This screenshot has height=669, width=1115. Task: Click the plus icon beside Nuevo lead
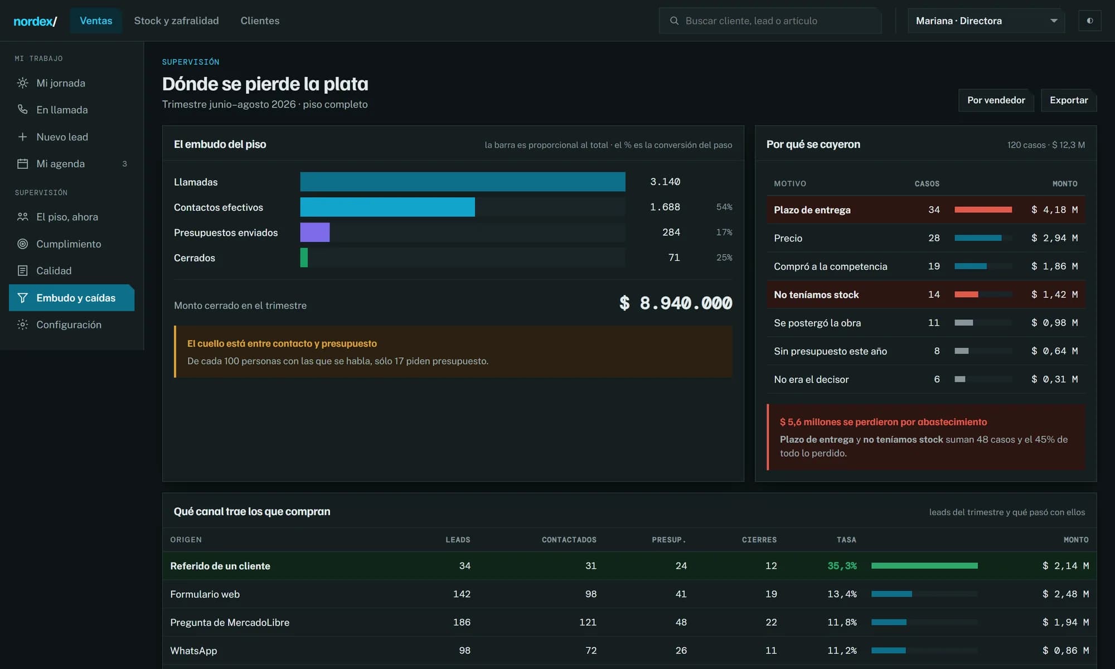(22, 137)
